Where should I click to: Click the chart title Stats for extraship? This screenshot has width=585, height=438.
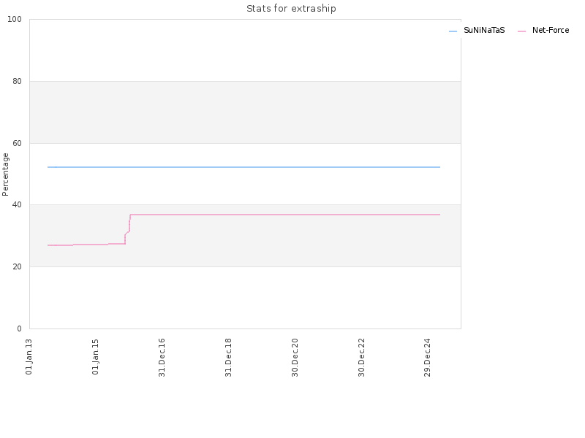[x=291, y=8]
